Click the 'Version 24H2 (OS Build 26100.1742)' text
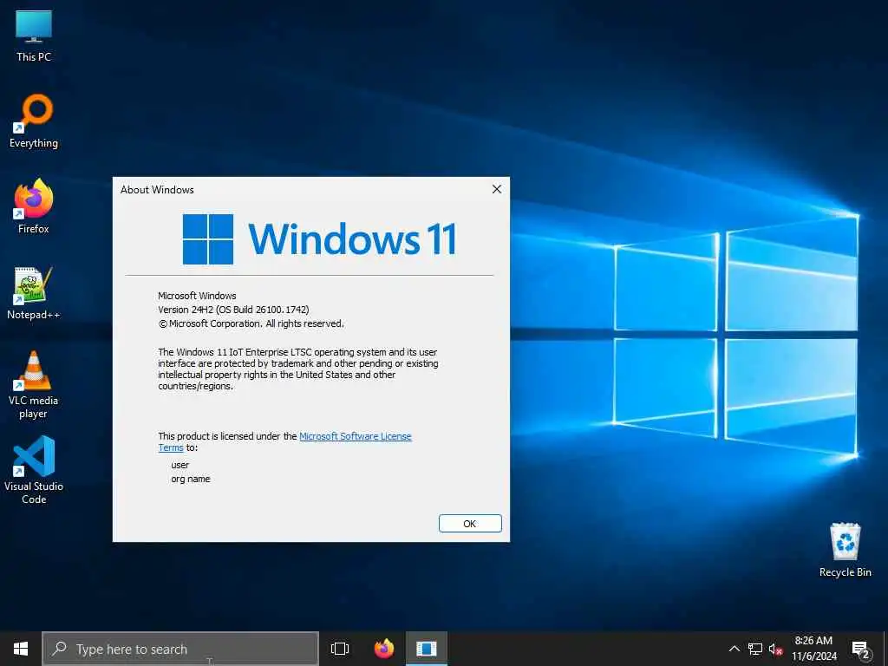Viewport: 888px width, 666px height. point(233,310)
